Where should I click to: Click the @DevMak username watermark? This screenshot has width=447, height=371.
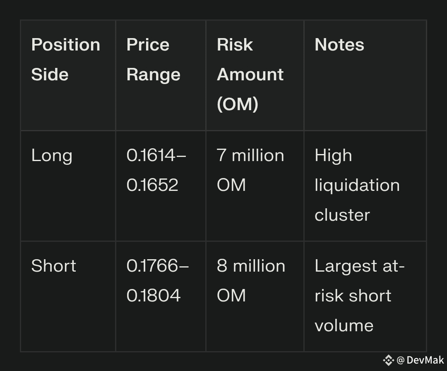coord(420,360)
